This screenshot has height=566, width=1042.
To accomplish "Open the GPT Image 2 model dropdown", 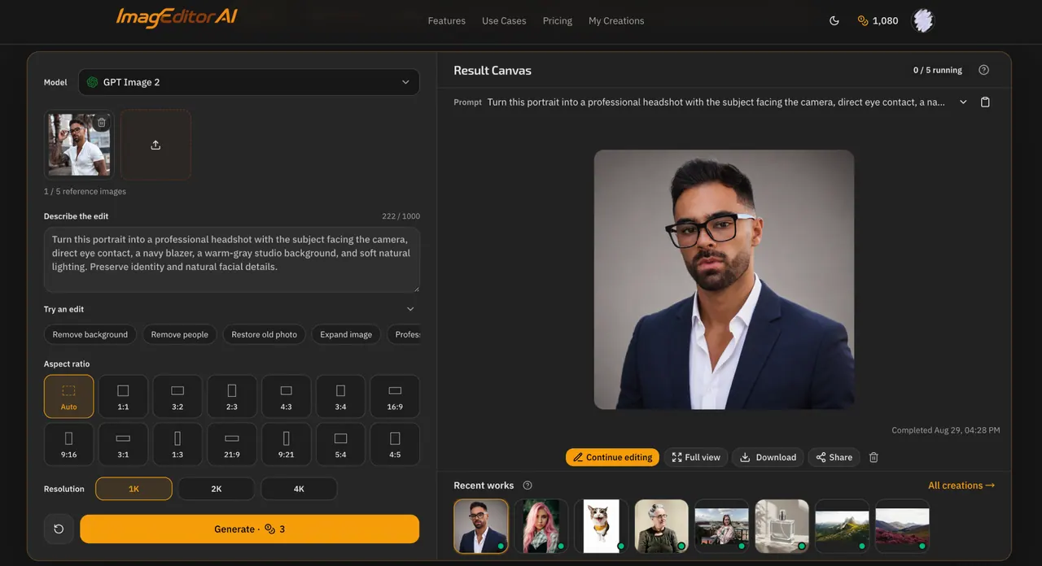I will [x=249, y=82].
